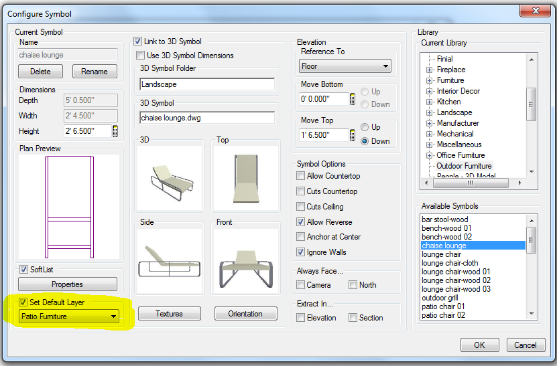
Task: Click the Front view thumbnail
Action: (x=246, y=261)
